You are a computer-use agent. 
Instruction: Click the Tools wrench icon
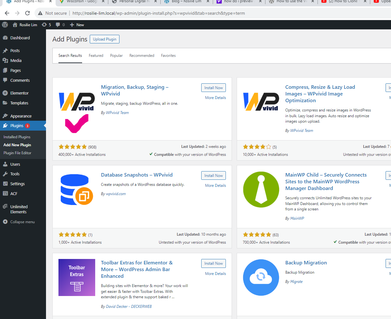(x=5, y=174)
